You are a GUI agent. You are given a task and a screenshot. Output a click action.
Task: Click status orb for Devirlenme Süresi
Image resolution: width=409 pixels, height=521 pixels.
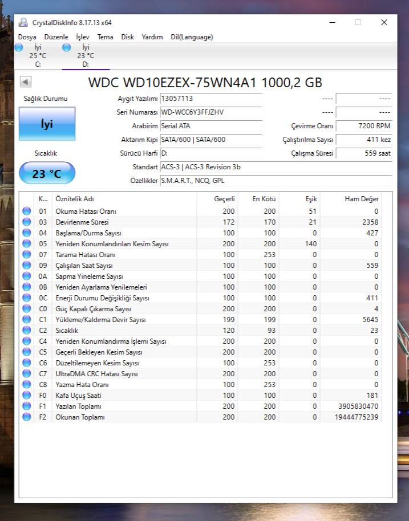coord(27,222)
